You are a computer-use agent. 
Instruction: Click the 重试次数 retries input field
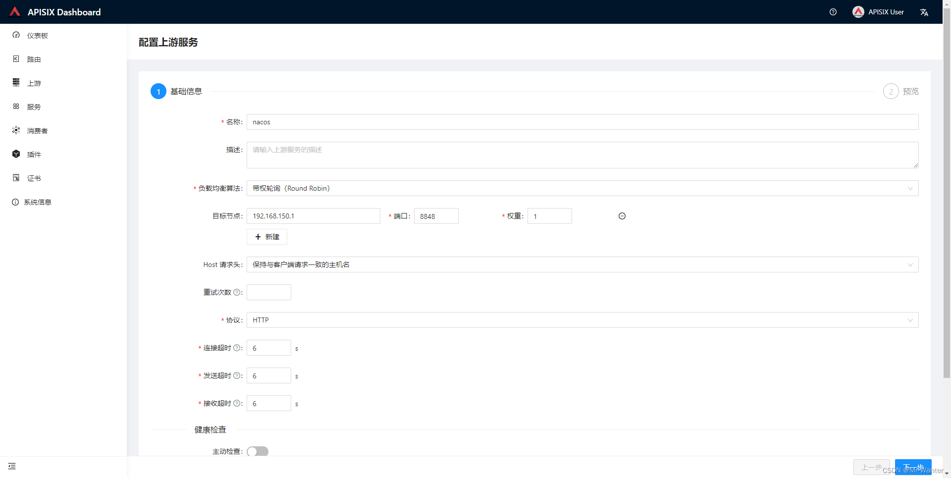point(269,292)
